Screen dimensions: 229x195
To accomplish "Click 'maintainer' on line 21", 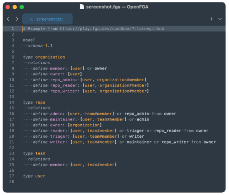I will click(x=139, y=142).
